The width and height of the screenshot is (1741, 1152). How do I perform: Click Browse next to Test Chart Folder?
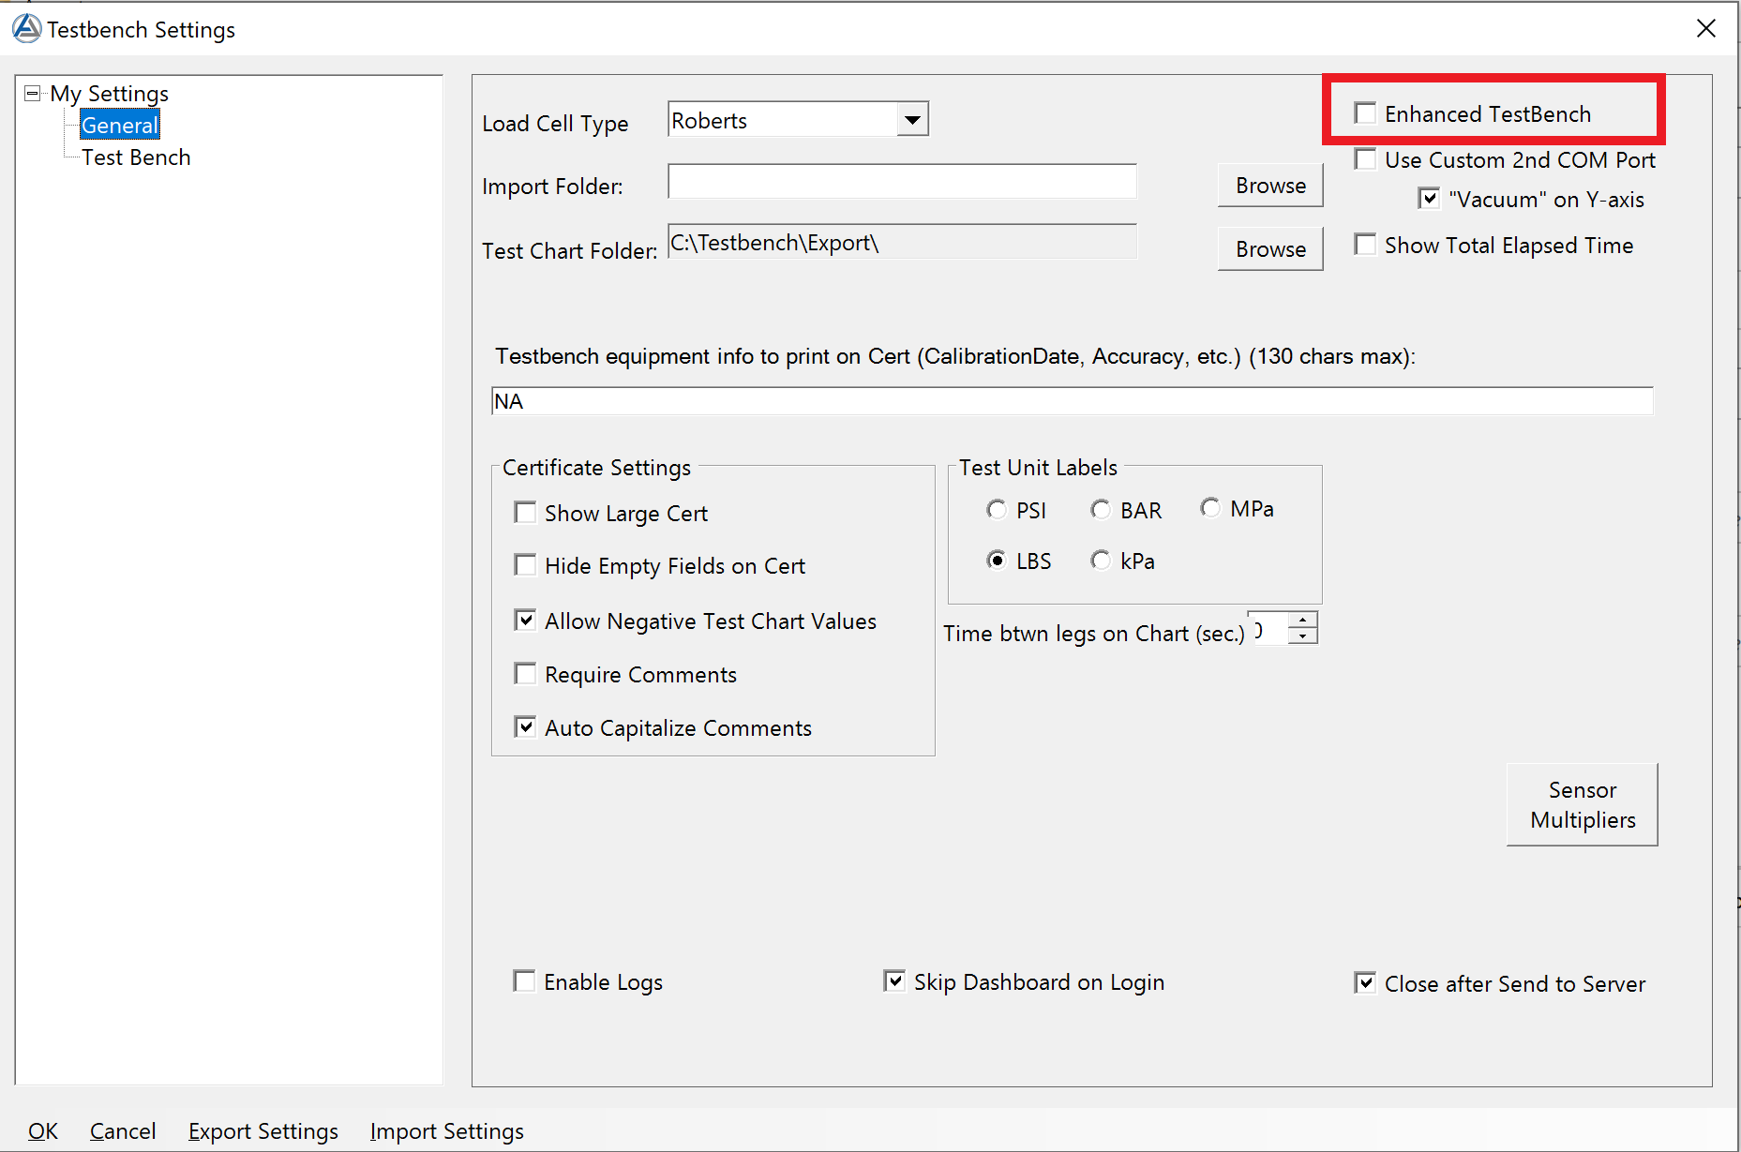coord(1269,249)
